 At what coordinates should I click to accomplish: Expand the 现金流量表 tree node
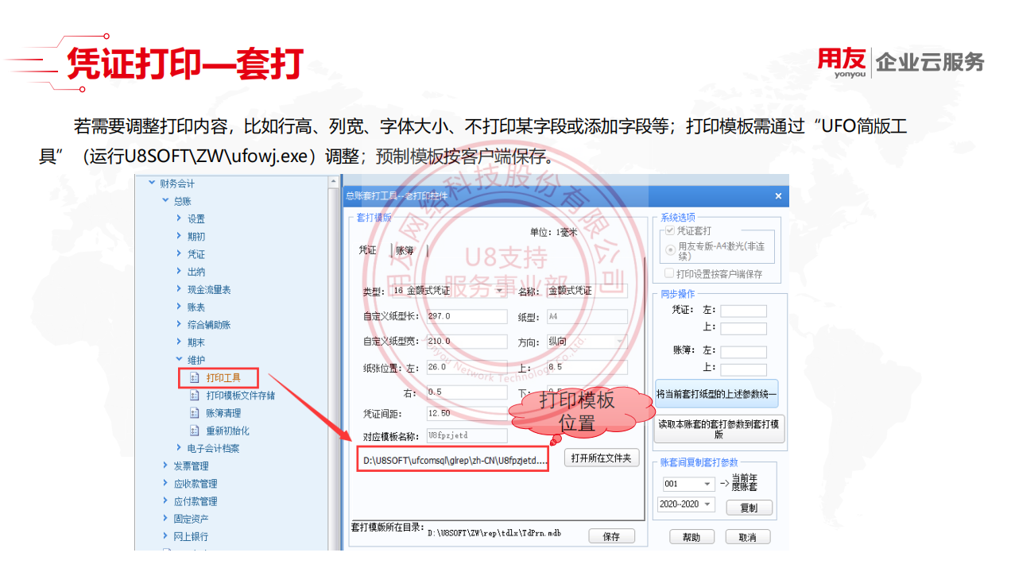coord(179,289)
